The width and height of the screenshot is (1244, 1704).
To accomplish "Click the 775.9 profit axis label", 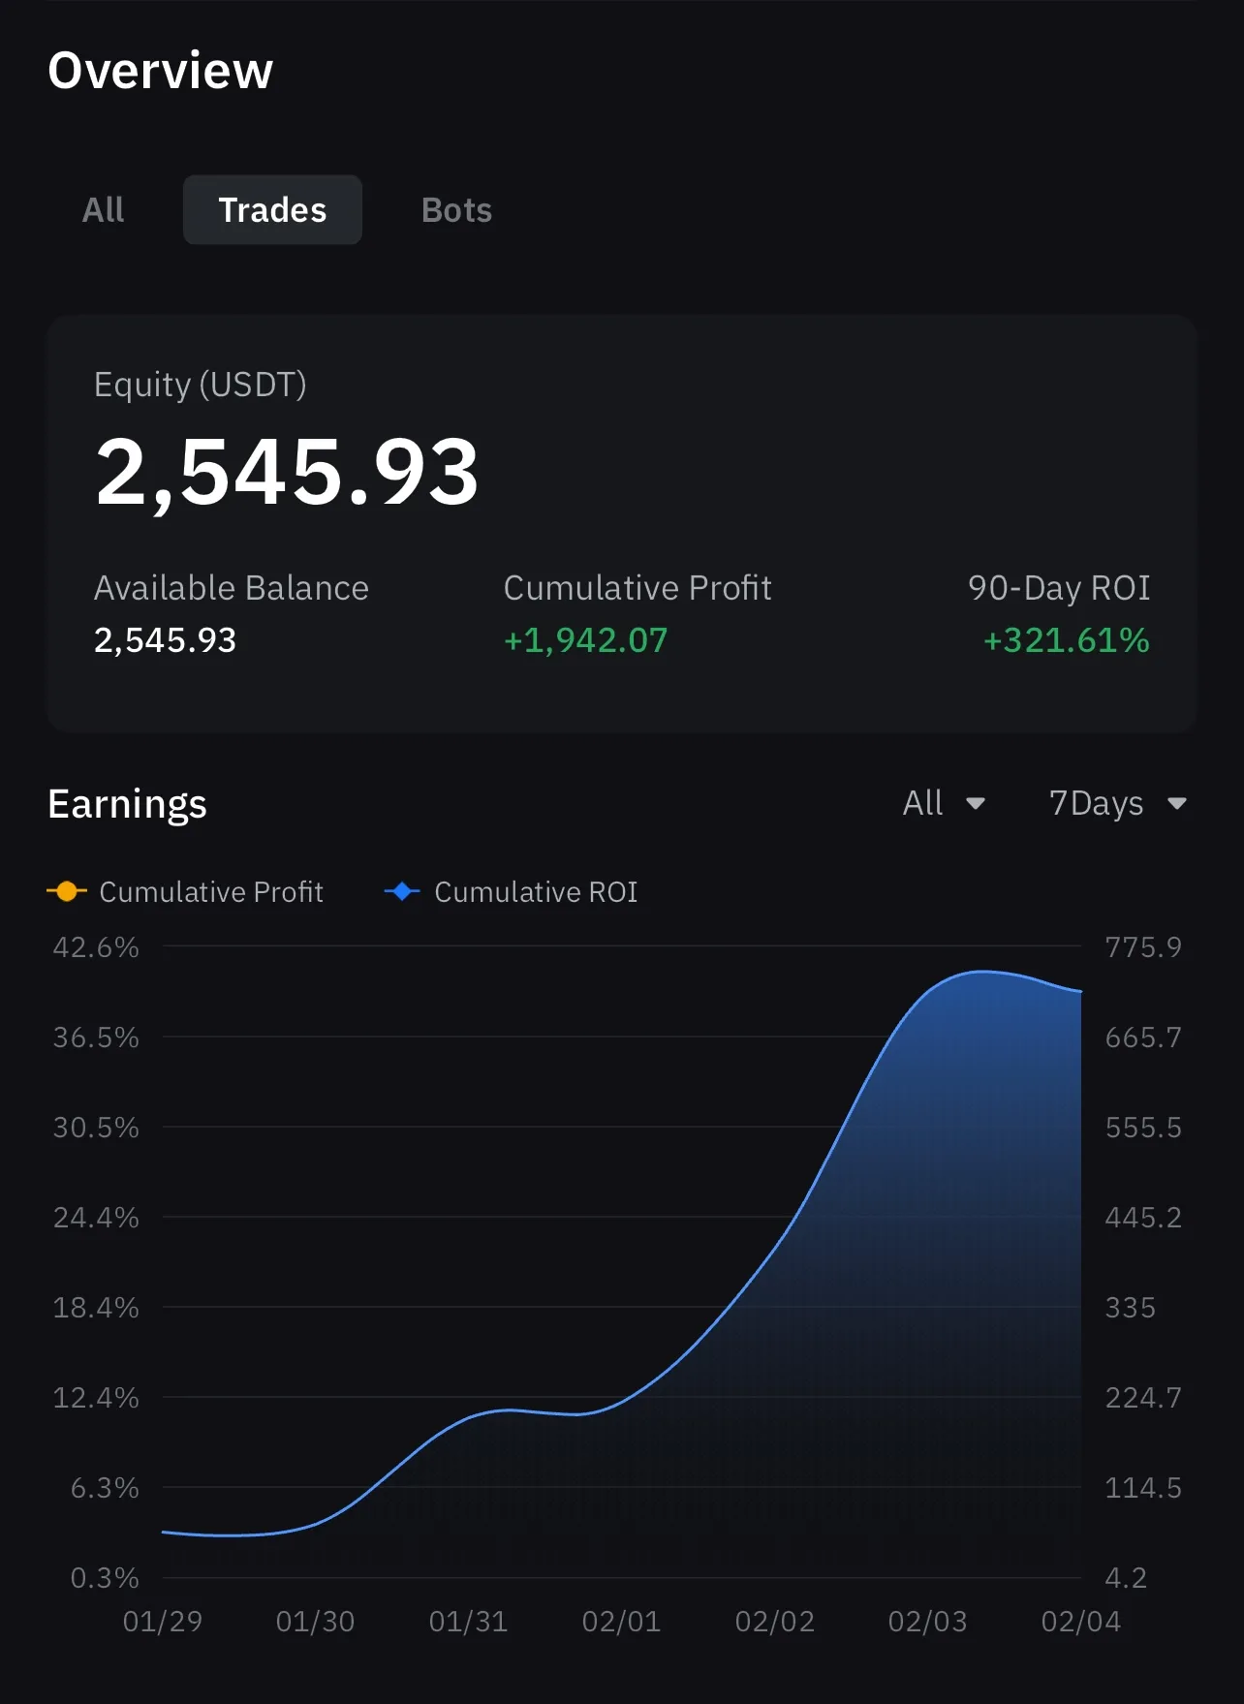I will point(1143,947).
